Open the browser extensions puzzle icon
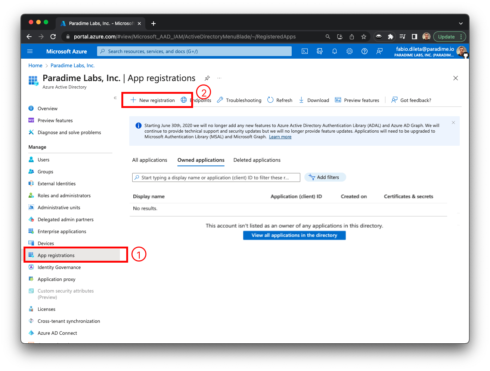The width and height of the screenshot is (490, 371). [x=391, y=37]
